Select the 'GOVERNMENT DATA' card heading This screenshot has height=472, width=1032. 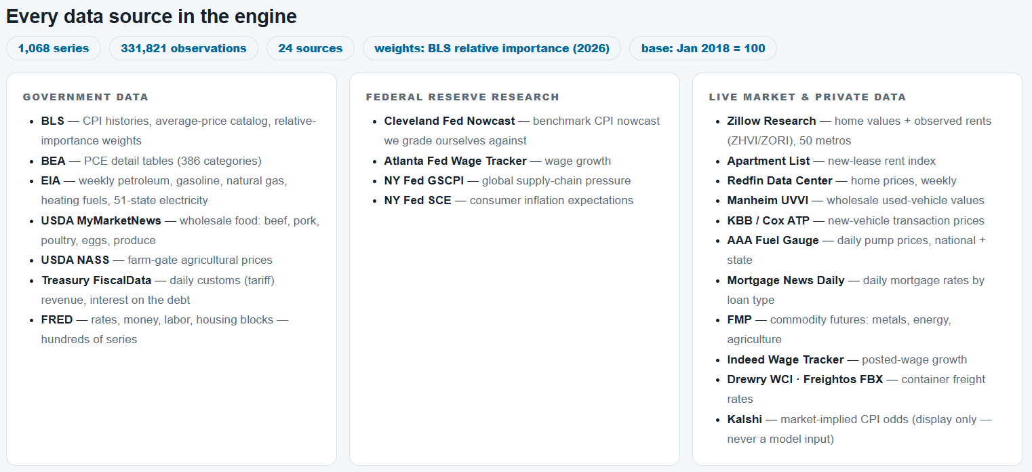click(85, 97)
